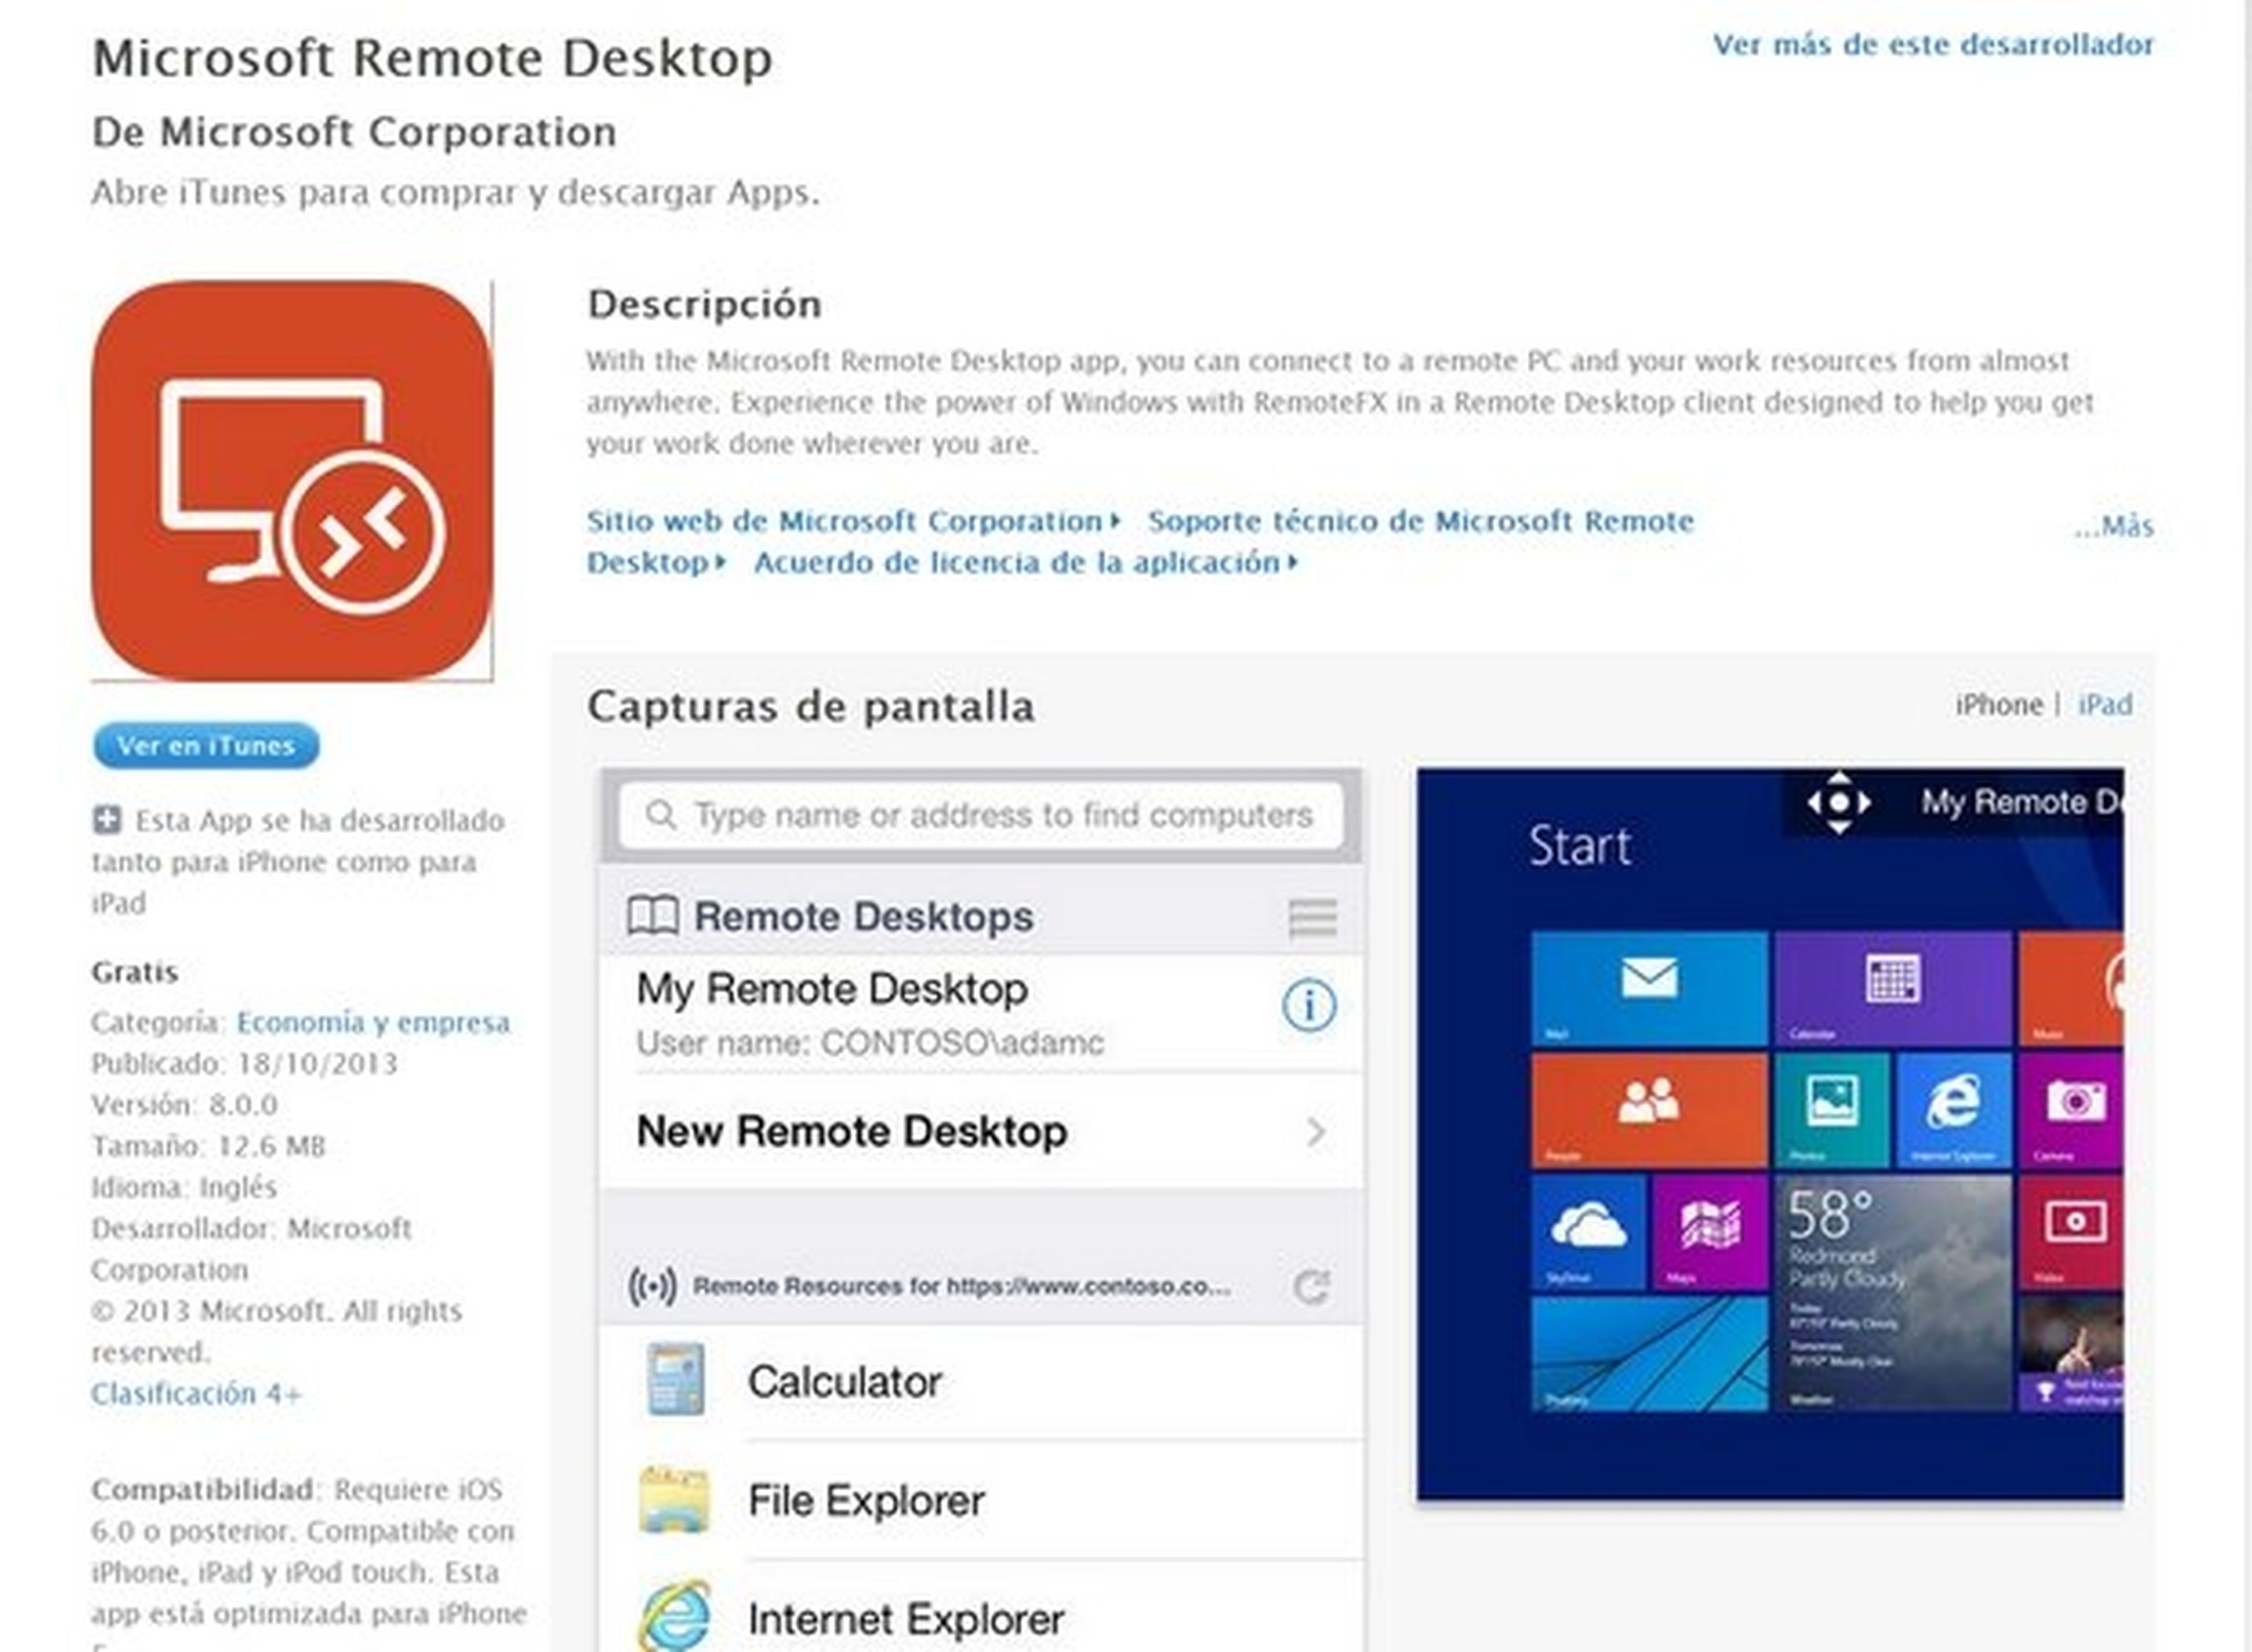Click the File Explorer folder icon
The image size is (2252, 1652).
click(674, 1500)
